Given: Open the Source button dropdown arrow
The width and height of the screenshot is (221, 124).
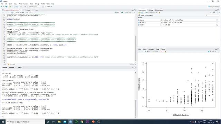Looking at the screenshot, I should (x=132, y=13).
